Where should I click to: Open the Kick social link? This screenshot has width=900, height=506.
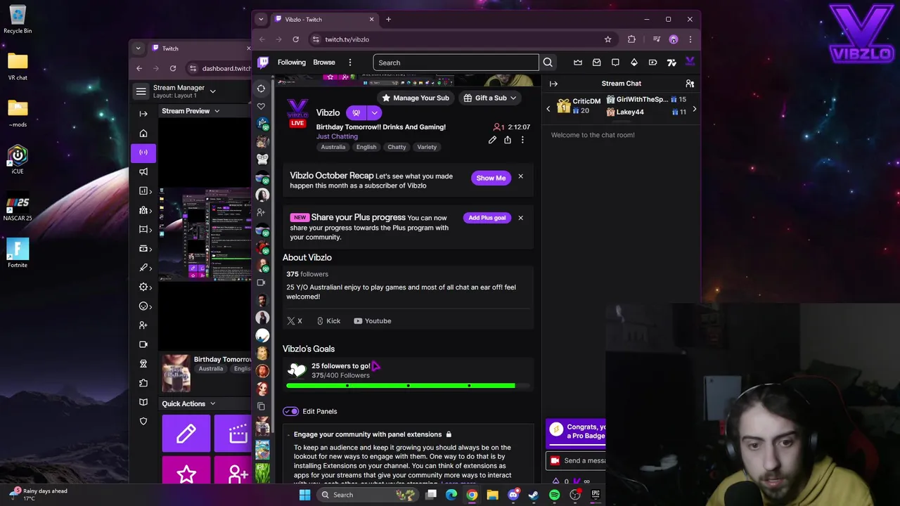[328, 321]
